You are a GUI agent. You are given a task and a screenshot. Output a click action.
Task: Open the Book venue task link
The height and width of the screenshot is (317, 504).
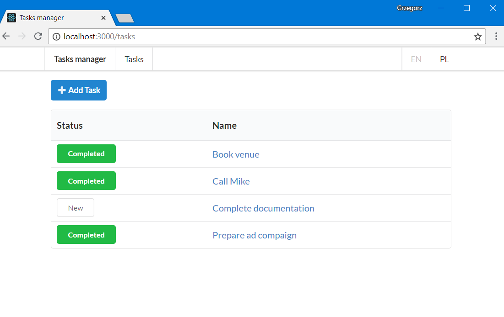[x=236, y=154]
